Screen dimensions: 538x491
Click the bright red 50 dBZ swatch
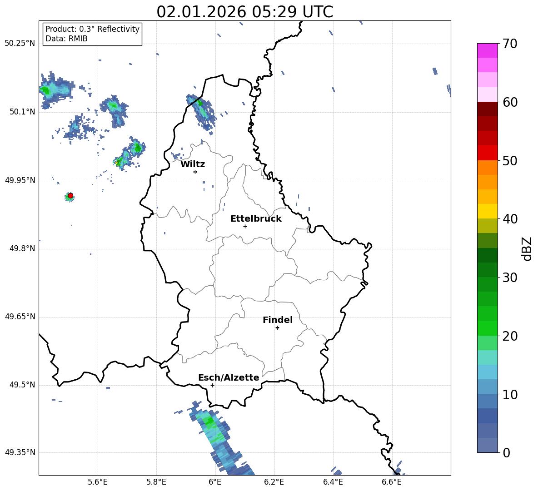[x=487, y=153]
